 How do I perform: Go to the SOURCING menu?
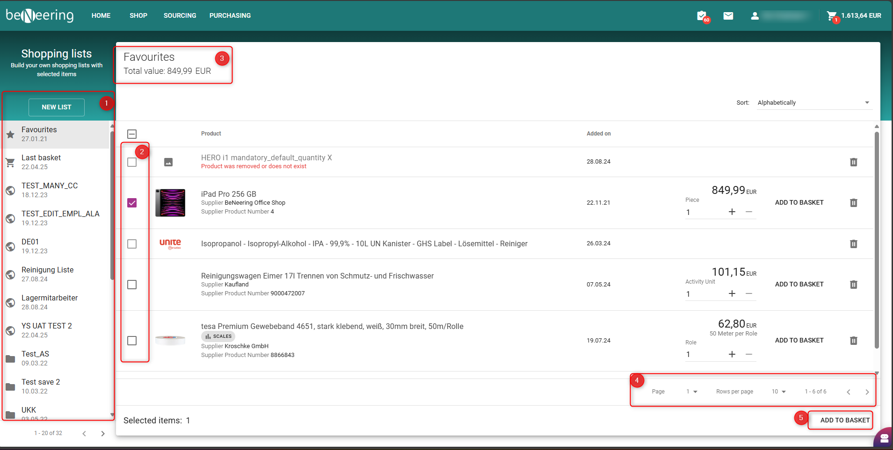click(180, 16)
